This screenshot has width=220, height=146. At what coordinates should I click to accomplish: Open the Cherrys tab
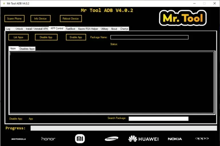124,29
